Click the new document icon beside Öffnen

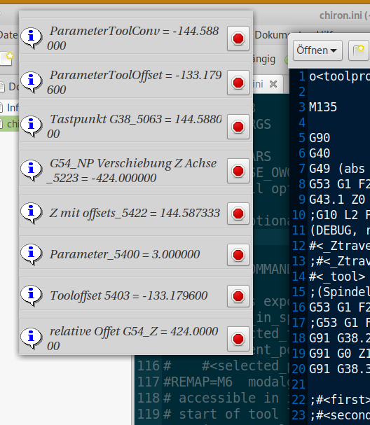[359, 50]
